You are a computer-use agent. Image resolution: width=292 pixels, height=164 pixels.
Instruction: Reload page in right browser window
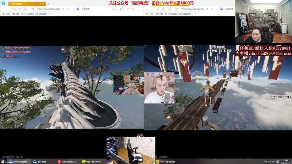tap(158, 9)
